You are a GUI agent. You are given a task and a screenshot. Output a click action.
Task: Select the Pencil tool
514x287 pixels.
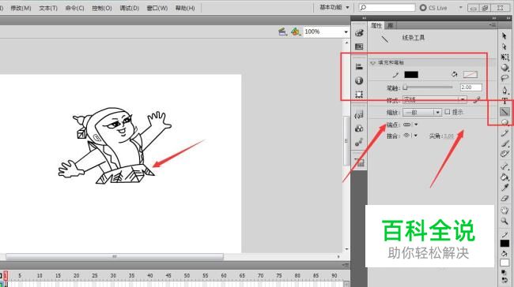[505, 133]
